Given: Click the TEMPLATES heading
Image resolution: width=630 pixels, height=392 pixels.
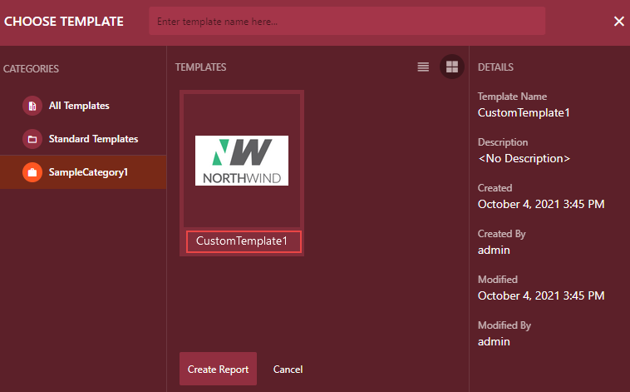Looking at the screenshot, I should (200, 67).
